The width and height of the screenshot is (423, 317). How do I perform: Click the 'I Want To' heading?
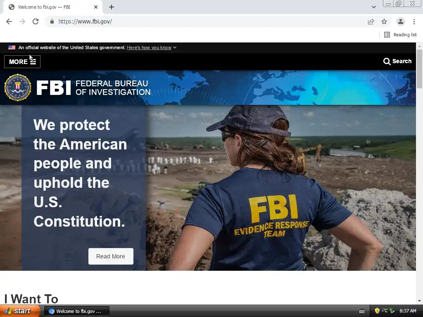31,299
